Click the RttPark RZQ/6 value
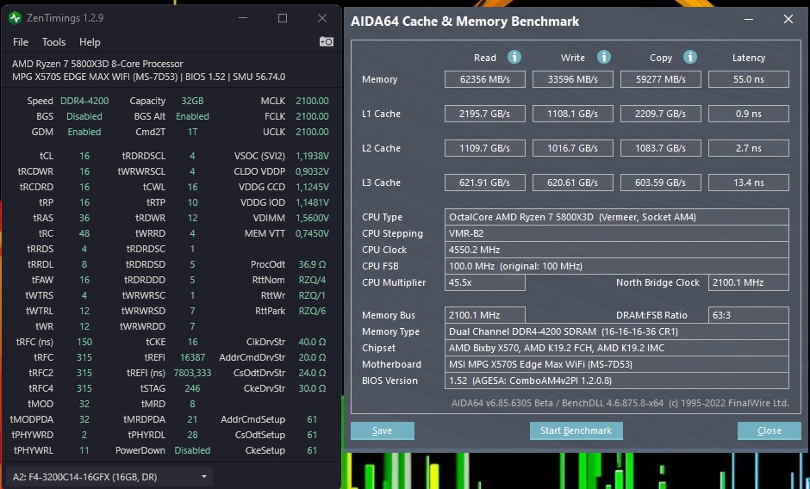Viewport: 810px width, 489px height. pyautogui.click(x=312, y=311)
